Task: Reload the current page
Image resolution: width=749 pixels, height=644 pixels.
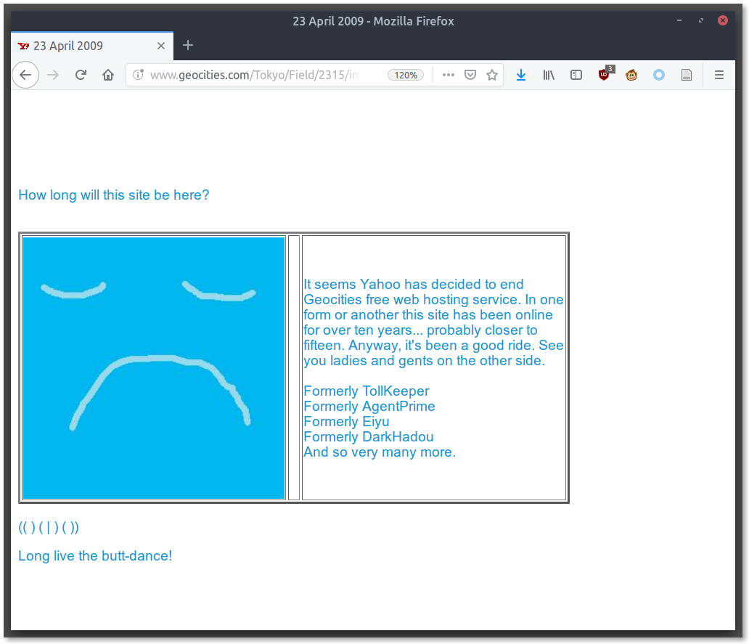Action: pyautogui.click(x=81, y=75)
